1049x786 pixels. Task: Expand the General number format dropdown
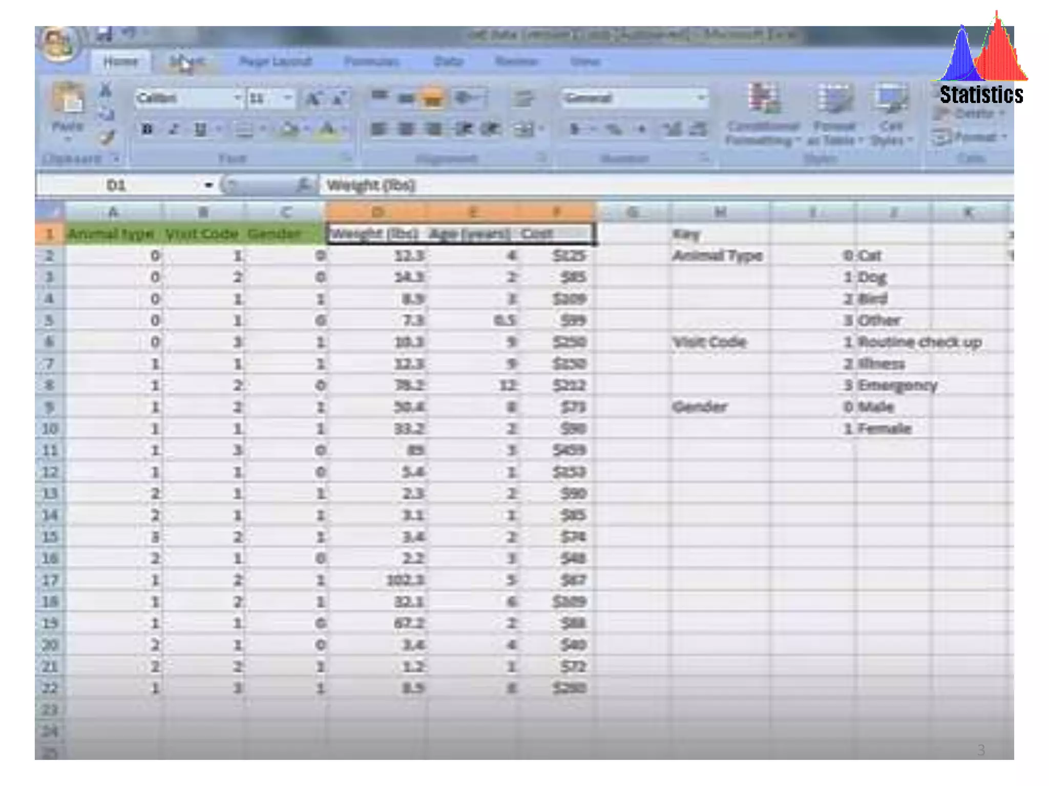[x=701, y=98]
